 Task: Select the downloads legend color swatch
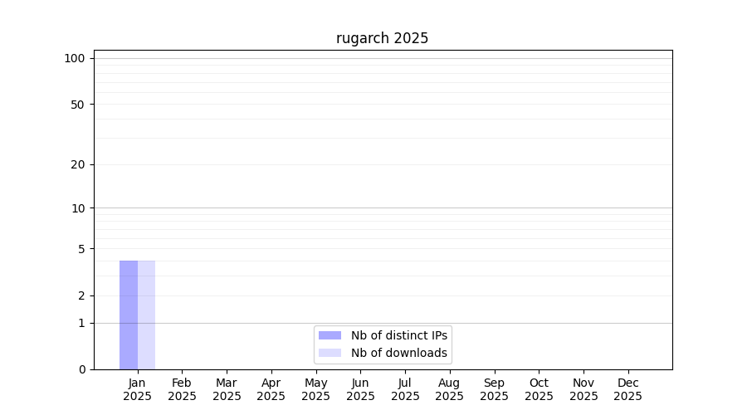[330, 353]
